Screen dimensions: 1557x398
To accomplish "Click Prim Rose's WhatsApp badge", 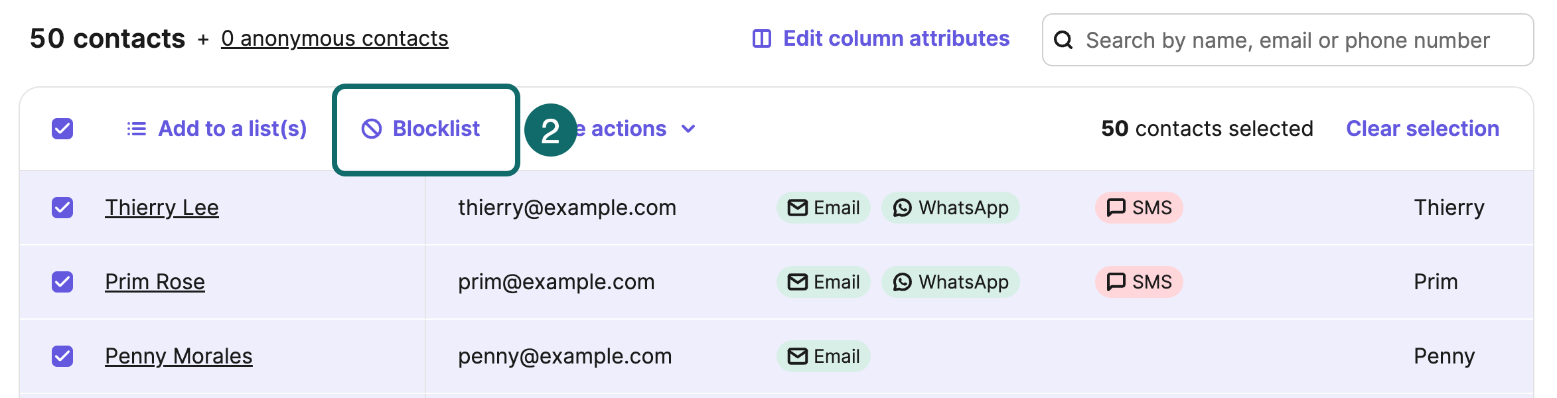I will pos(950,282).
